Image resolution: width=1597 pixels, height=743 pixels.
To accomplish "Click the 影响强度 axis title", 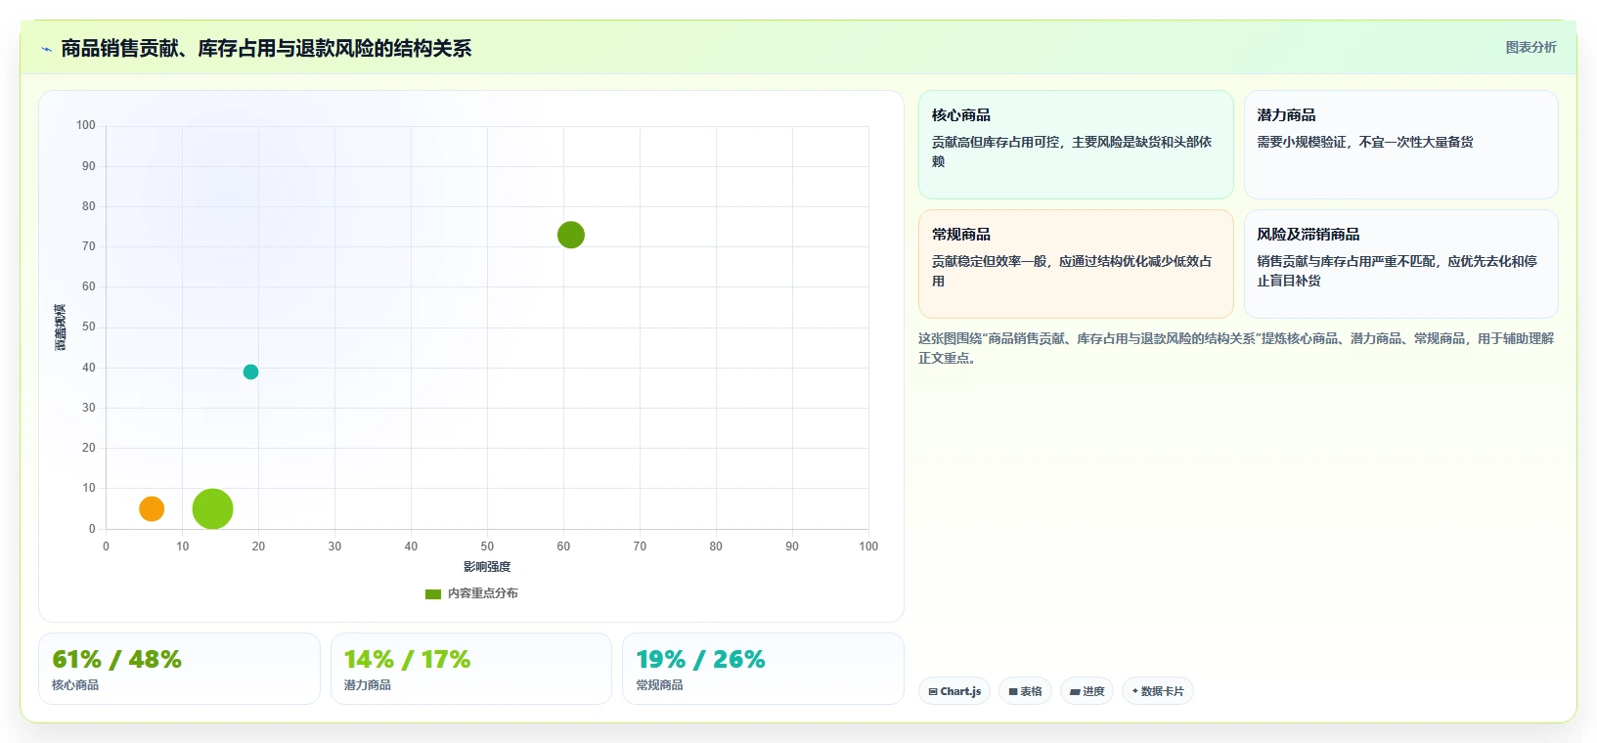I will click(x=487, y=567).
